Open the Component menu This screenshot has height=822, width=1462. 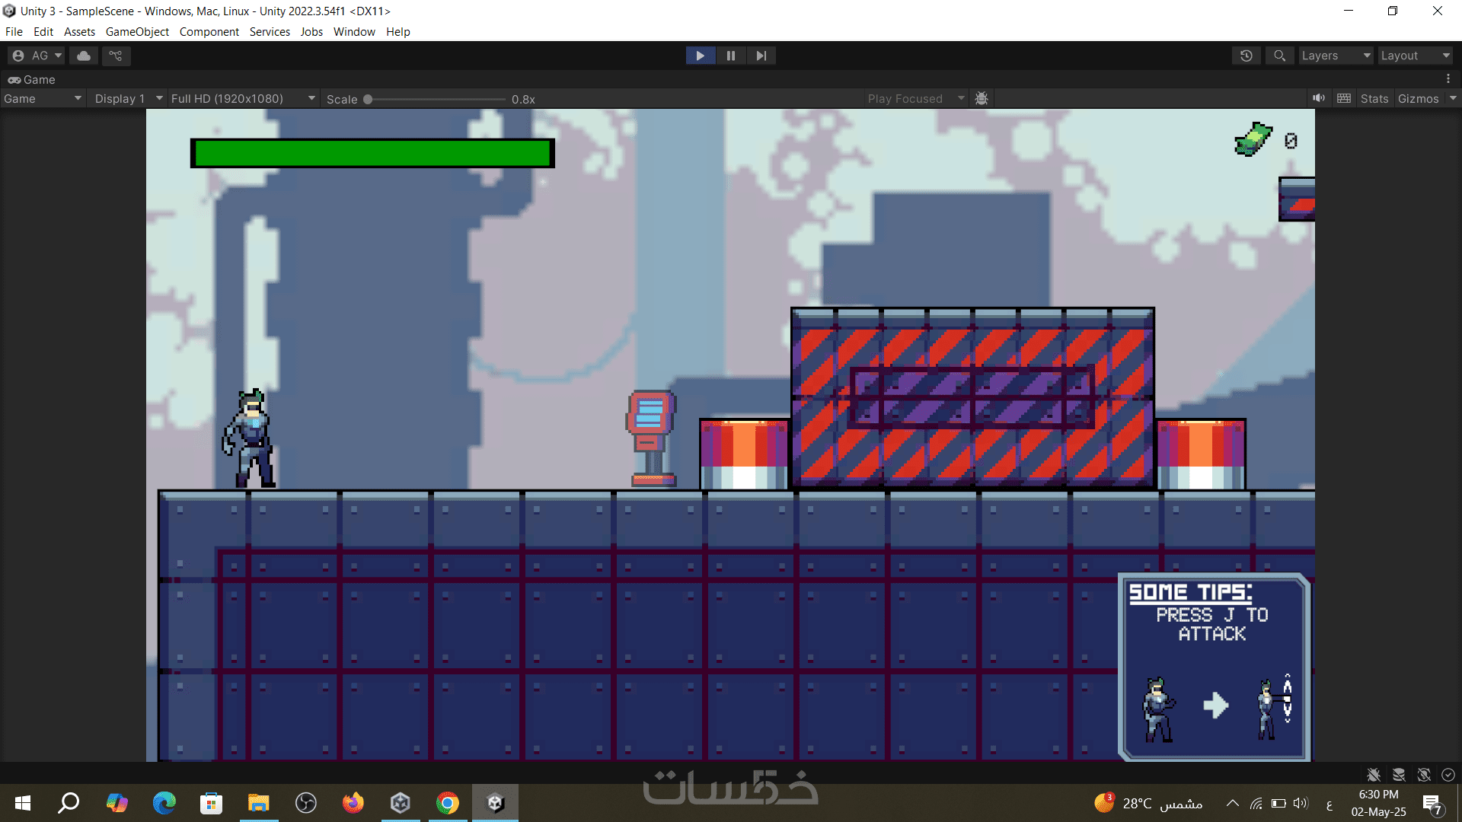209,32
